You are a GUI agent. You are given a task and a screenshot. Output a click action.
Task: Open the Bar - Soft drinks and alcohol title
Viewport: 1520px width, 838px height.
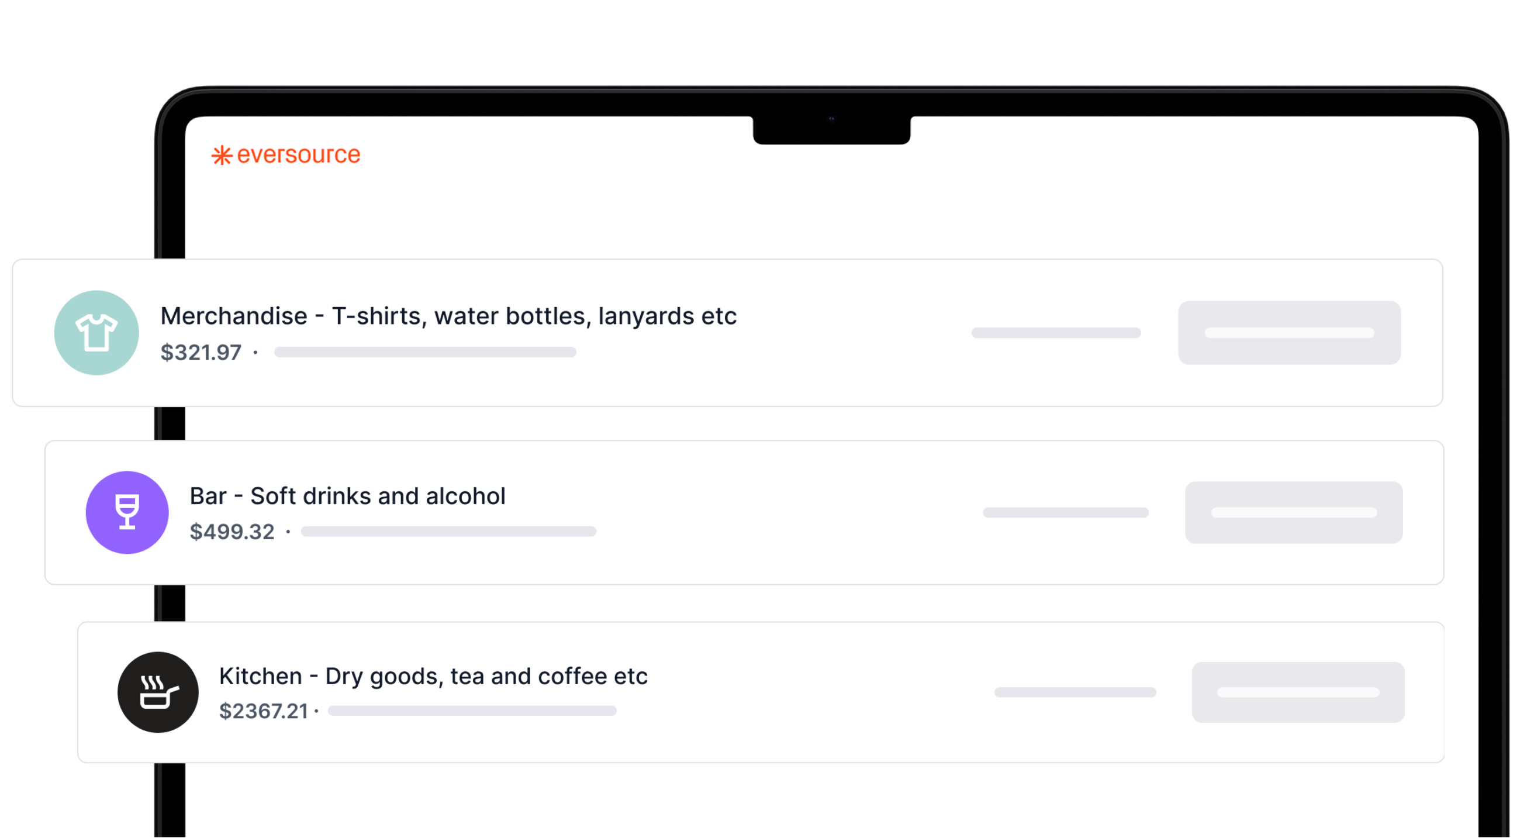pos(347,496)
